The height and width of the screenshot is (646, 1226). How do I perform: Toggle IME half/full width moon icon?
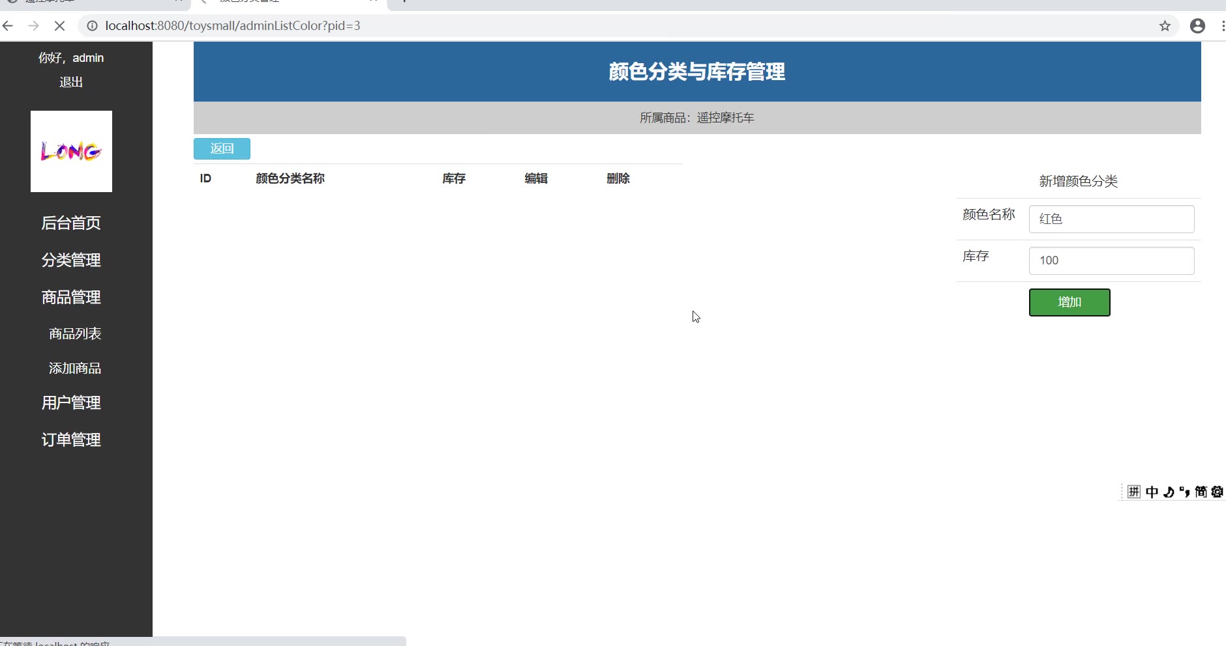(1169, 492)
